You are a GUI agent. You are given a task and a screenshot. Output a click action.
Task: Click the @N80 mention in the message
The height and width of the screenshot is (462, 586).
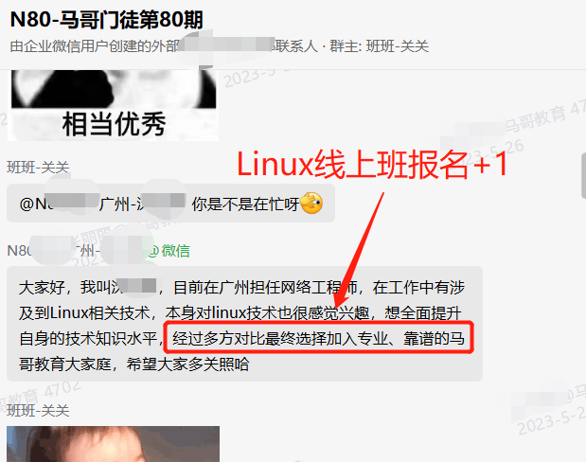[34, 204]
